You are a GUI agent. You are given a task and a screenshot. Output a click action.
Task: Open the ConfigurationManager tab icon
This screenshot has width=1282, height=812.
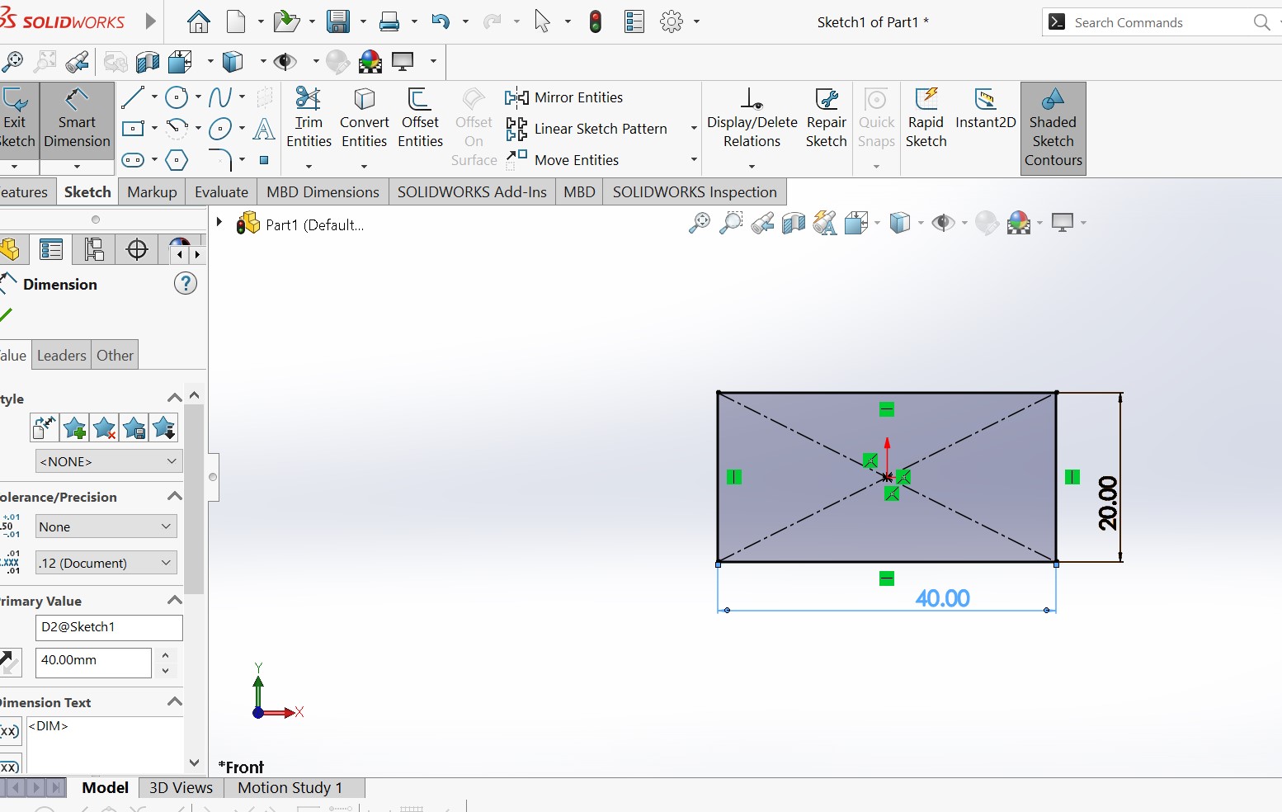tap(93, 249)
